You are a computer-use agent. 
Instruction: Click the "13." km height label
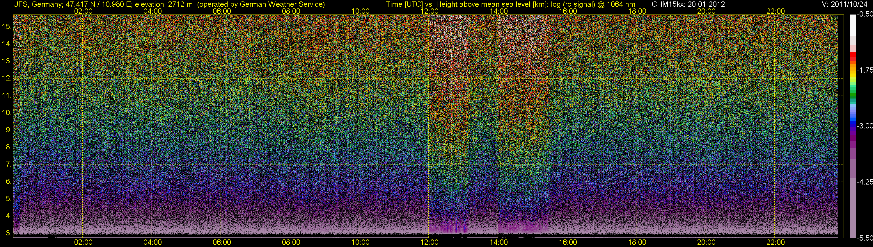[x=7, y=61]
